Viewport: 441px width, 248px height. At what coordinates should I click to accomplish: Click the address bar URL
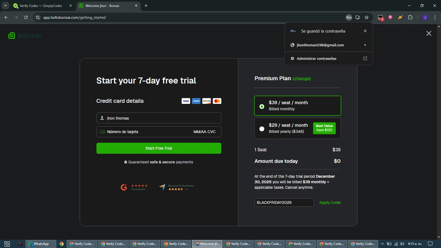pyautogui.click(x=74, y=17)
